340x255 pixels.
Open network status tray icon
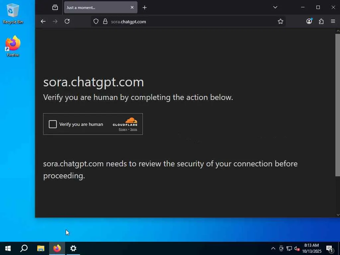click(289, 248)
